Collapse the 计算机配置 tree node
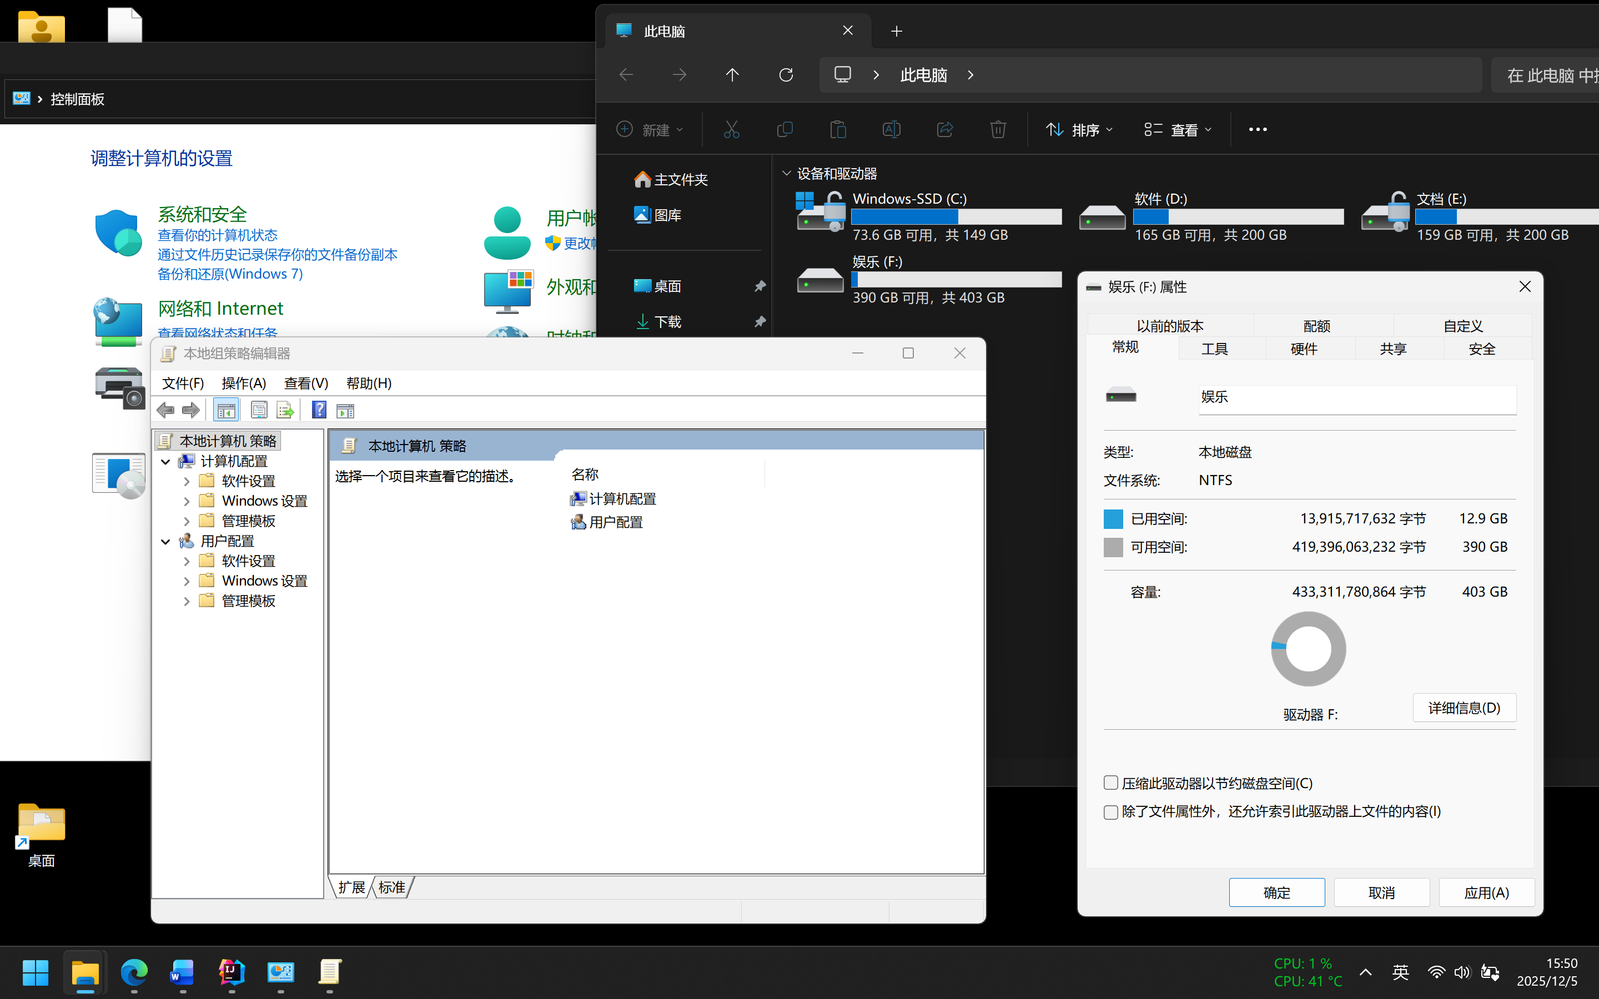The width and height of the screenshot is (1599, 999). pos(166,461)
